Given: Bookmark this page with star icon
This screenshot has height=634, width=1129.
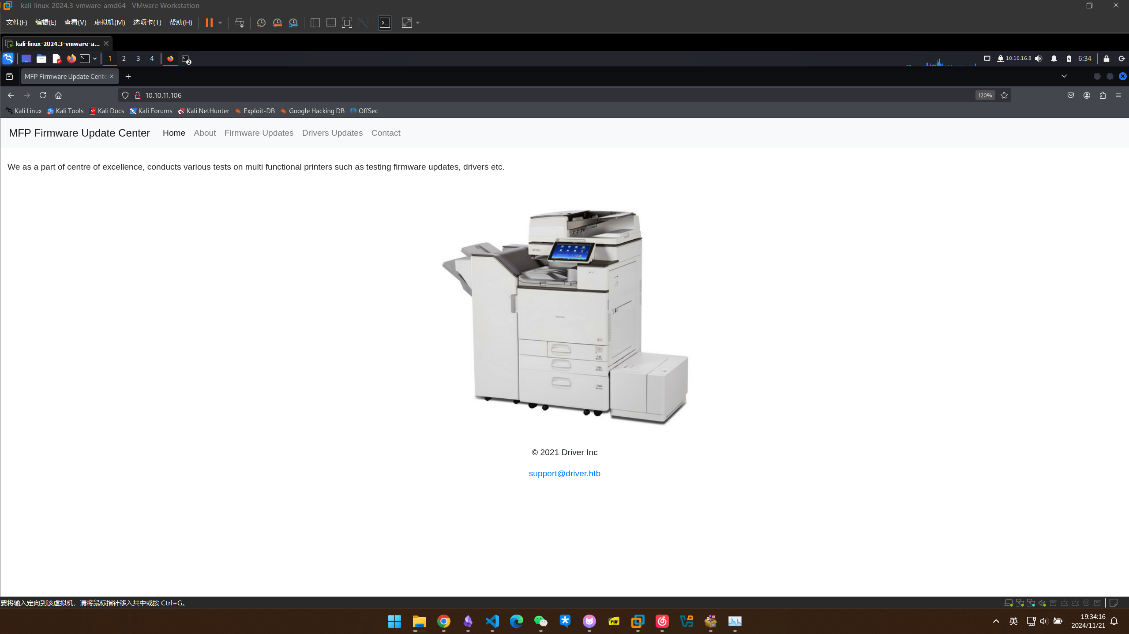Looking at the screenshot, I should [1004, 95].
